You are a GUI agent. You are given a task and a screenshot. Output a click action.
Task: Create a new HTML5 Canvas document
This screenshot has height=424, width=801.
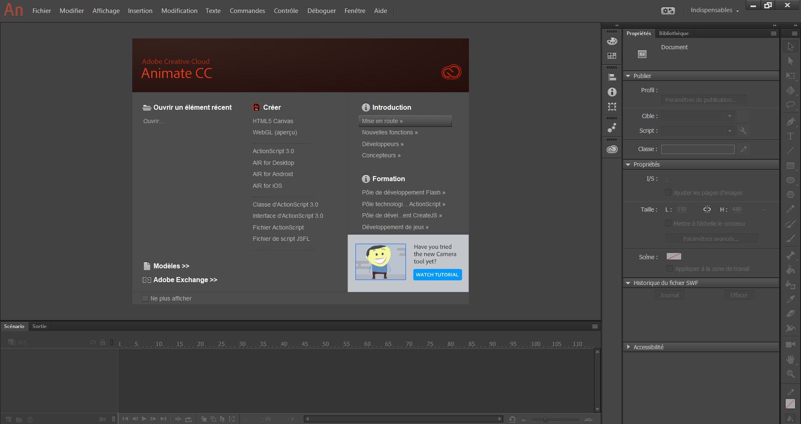[273, 121]
